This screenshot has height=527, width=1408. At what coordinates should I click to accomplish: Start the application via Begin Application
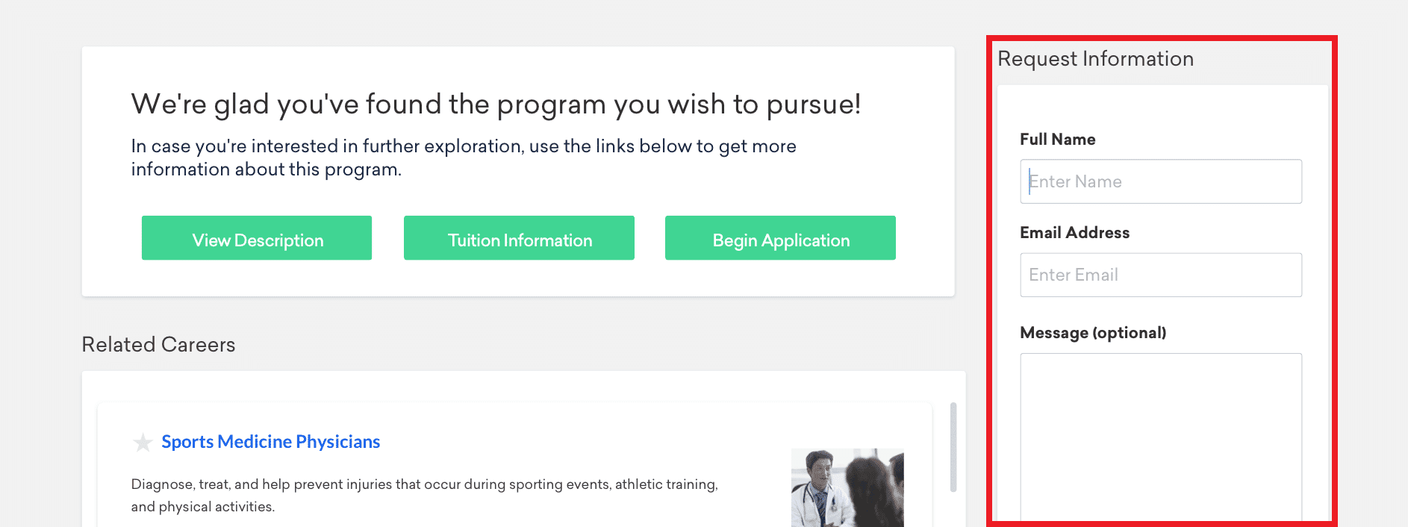click(x=780, y=238)
